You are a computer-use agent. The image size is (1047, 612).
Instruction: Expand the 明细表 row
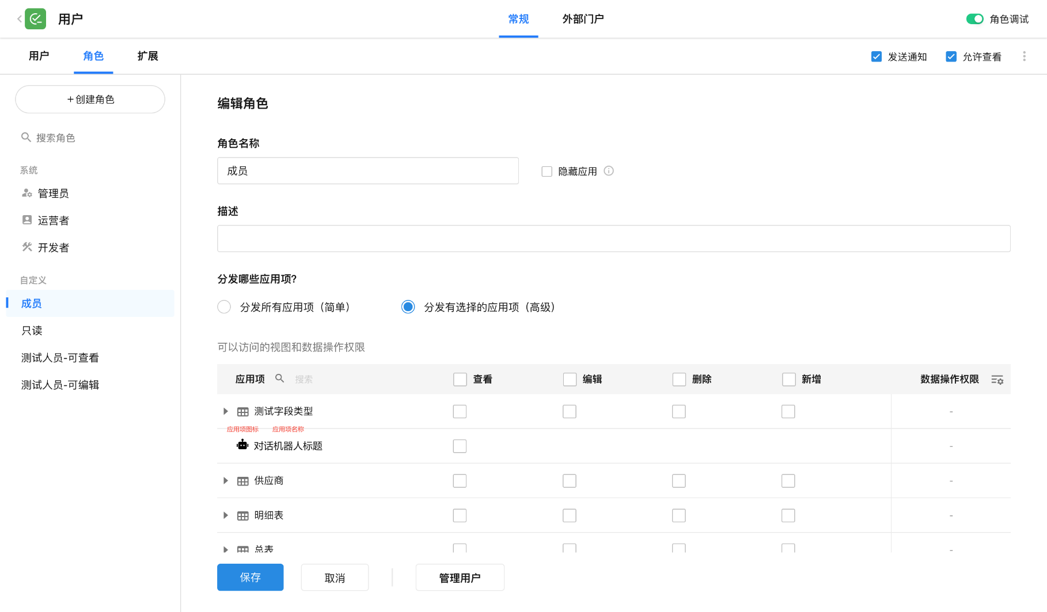coord(226,515)
